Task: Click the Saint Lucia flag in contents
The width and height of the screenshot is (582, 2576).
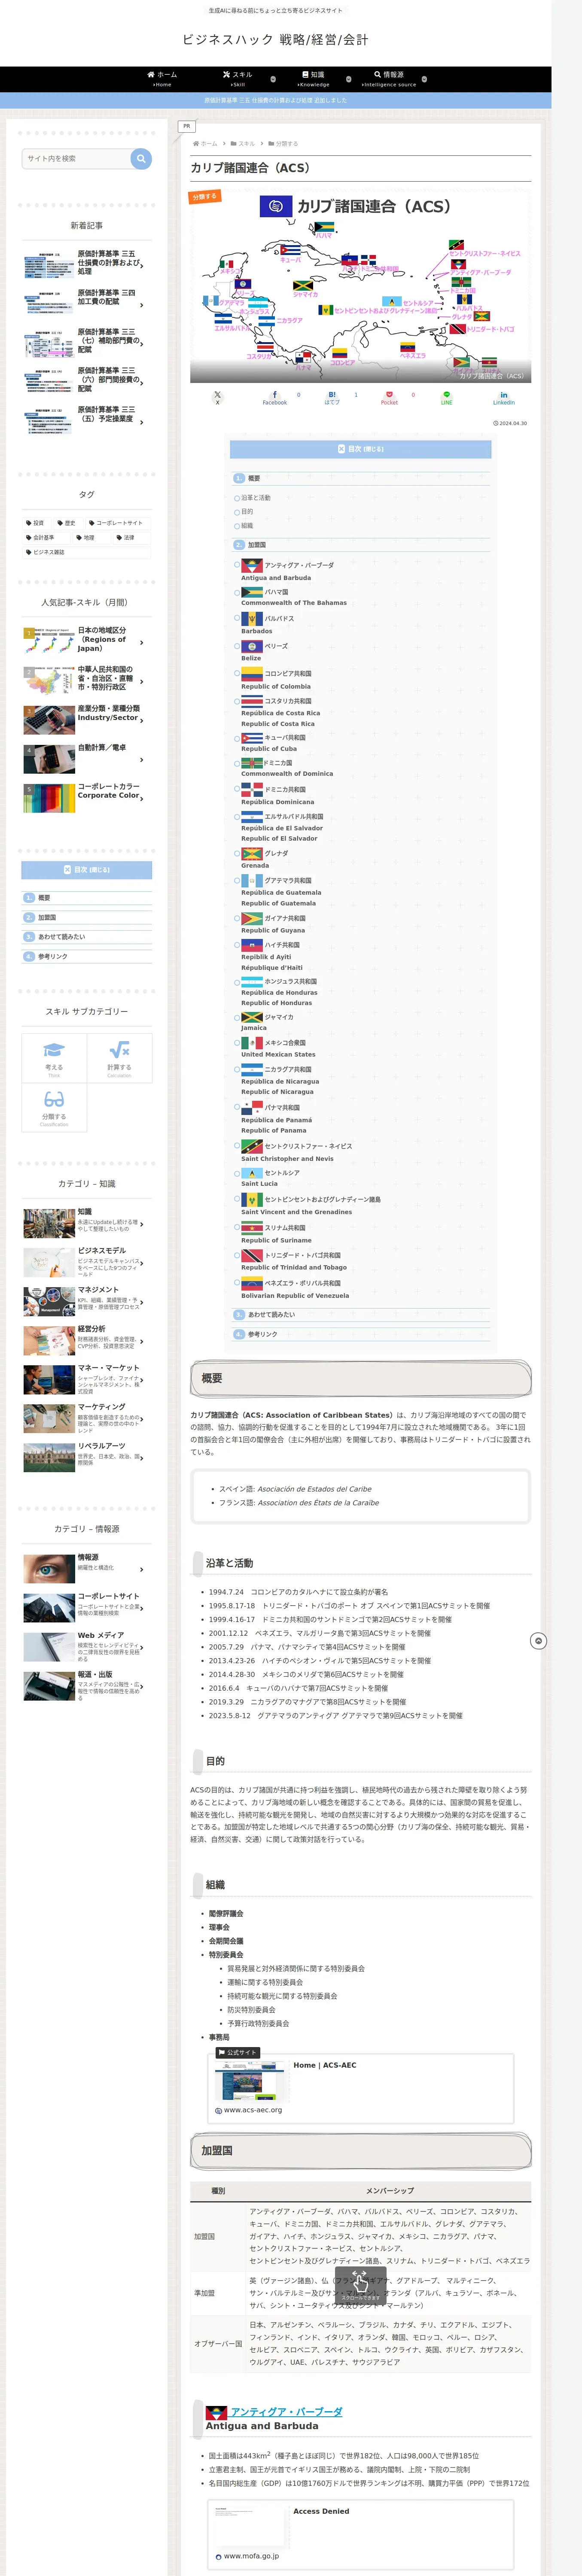Action: click(x=252, y=1173)
